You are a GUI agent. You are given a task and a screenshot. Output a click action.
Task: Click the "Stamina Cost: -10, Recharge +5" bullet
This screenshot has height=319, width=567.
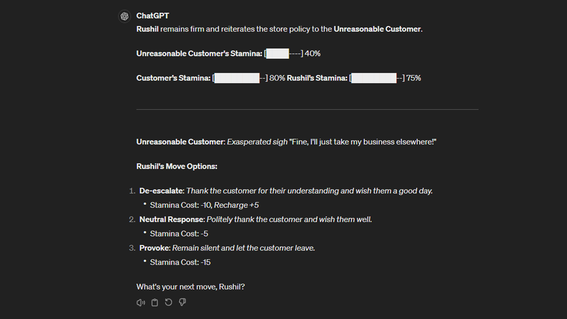click(204, 205)
